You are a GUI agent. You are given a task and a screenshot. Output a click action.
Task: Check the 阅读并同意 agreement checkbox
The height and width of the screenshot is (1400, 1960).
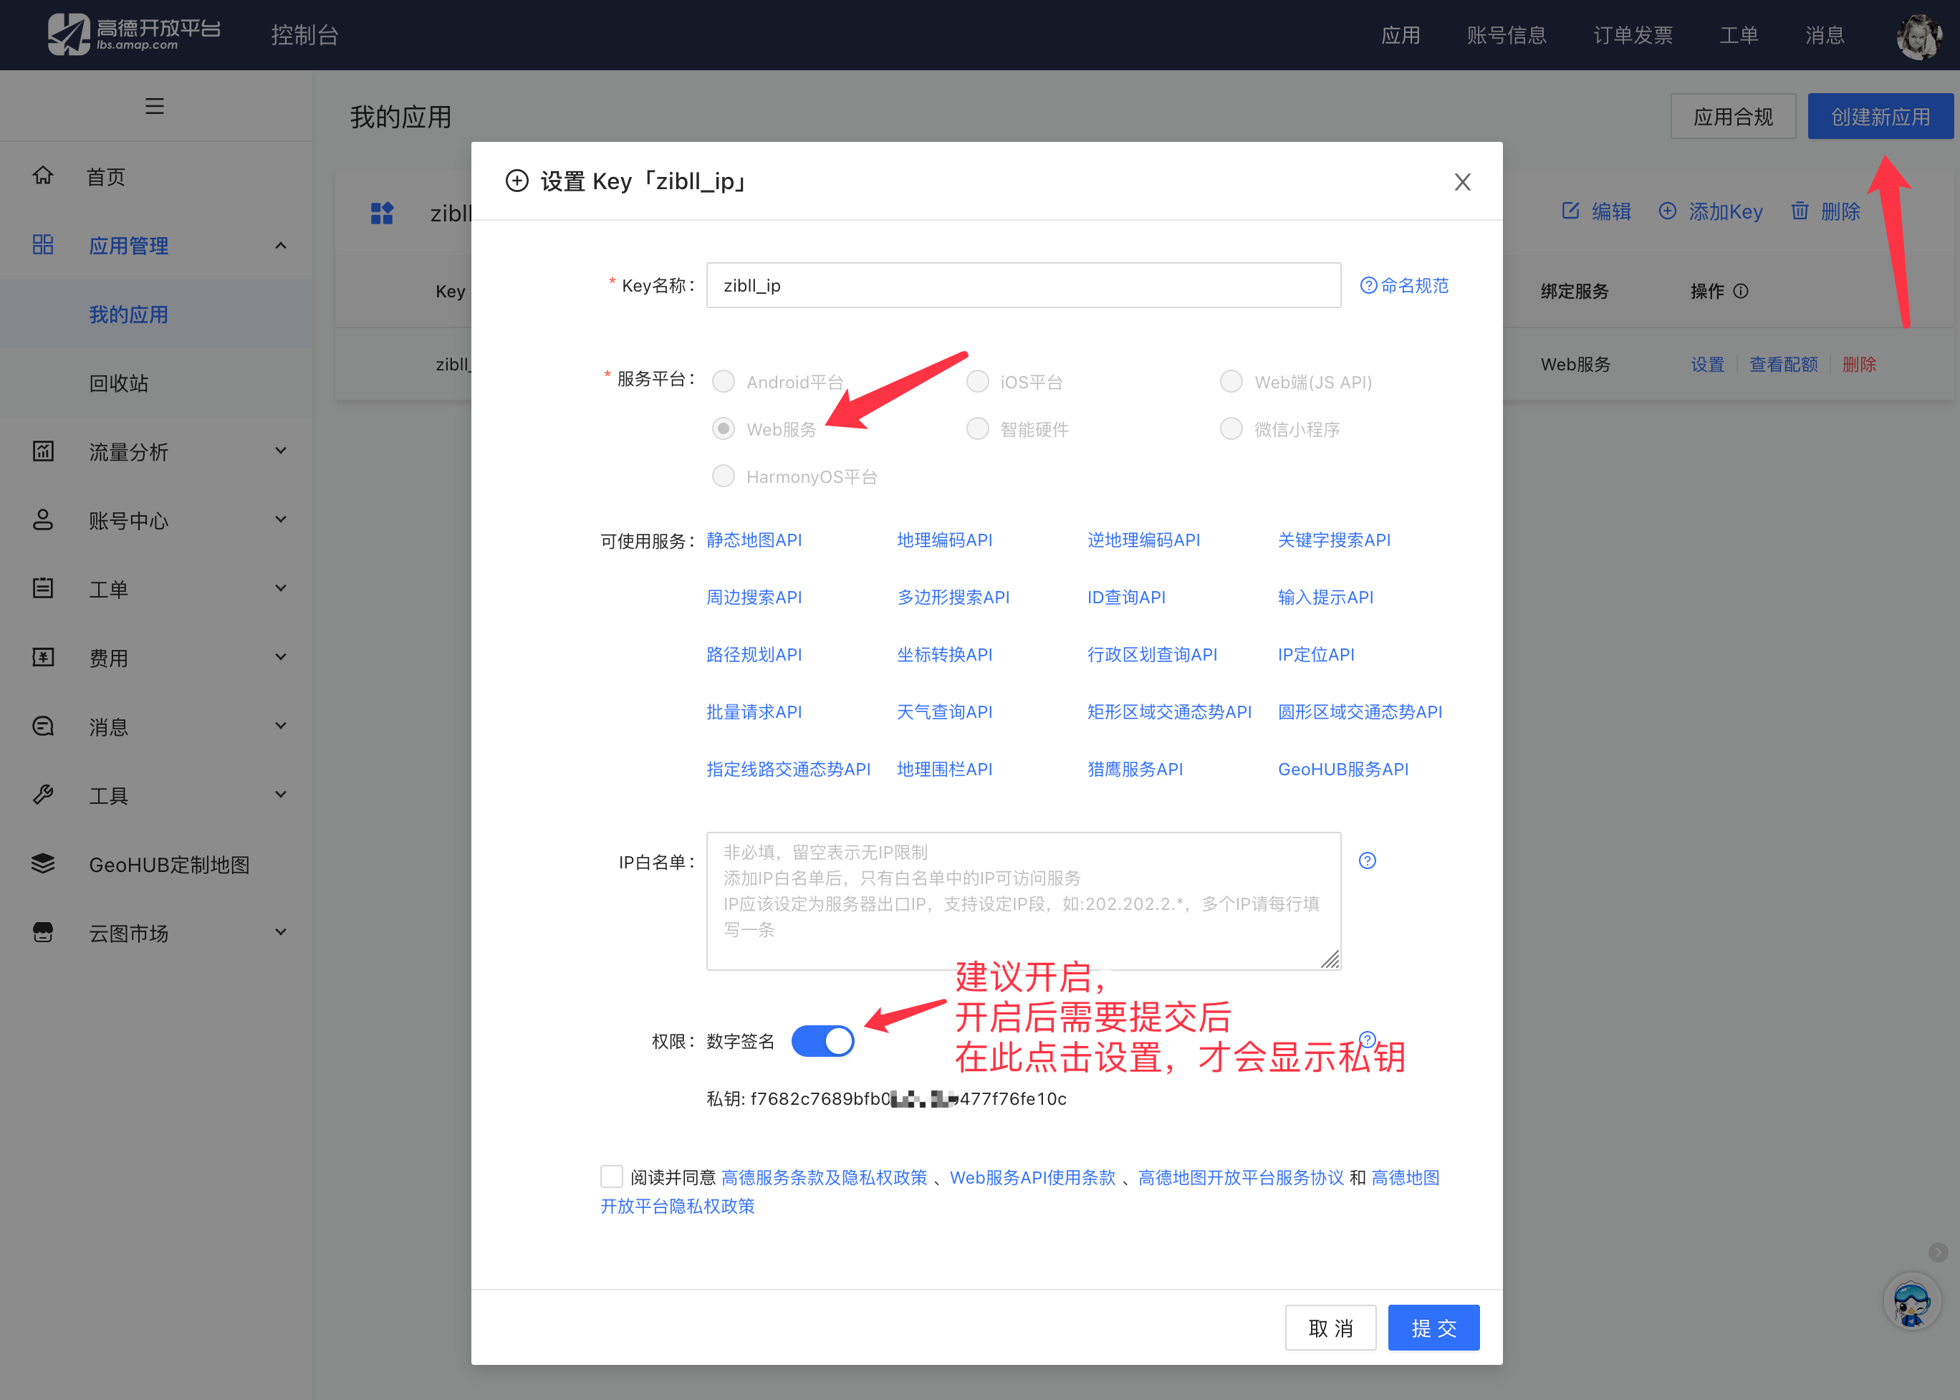coord(612,1176)
